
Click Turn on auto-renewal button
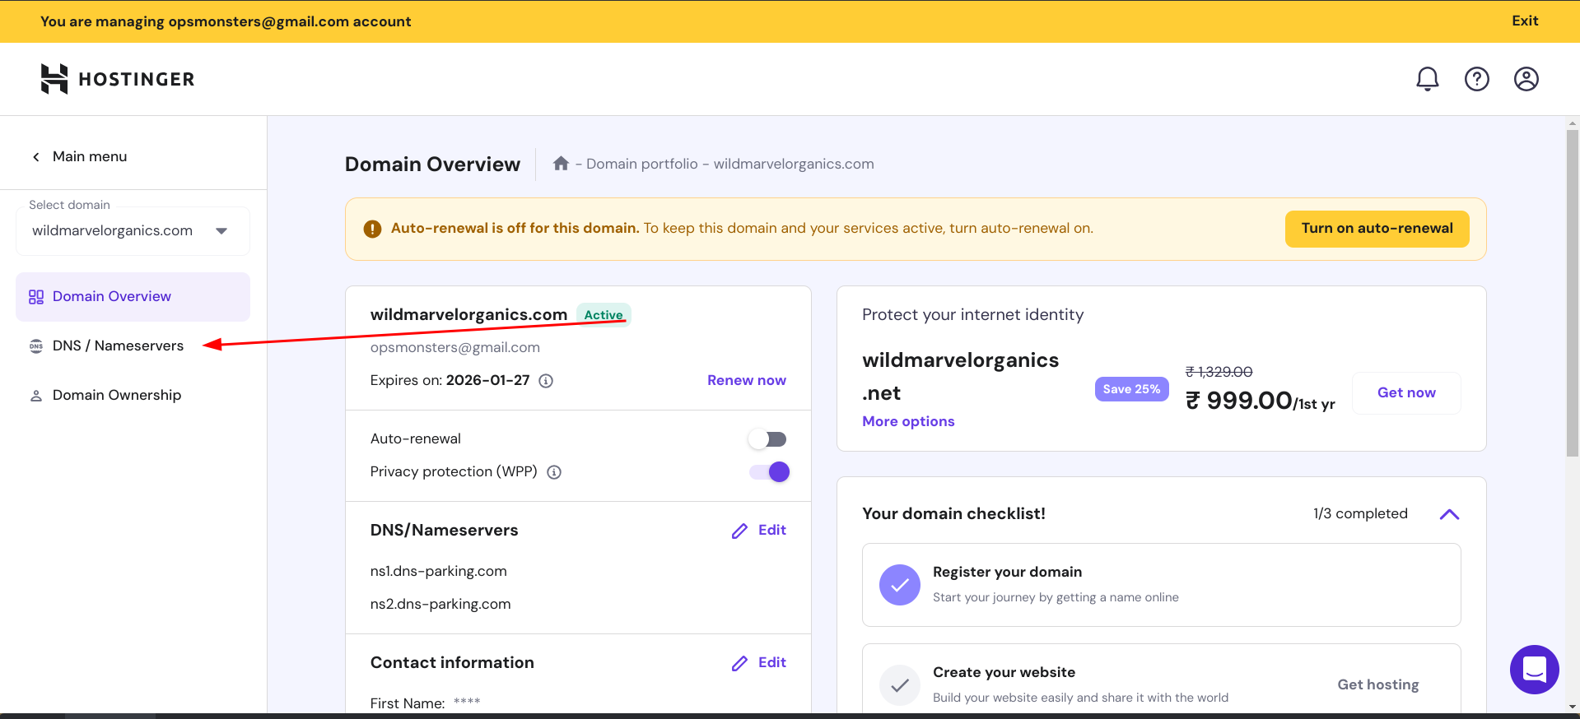click(1377, 229)
